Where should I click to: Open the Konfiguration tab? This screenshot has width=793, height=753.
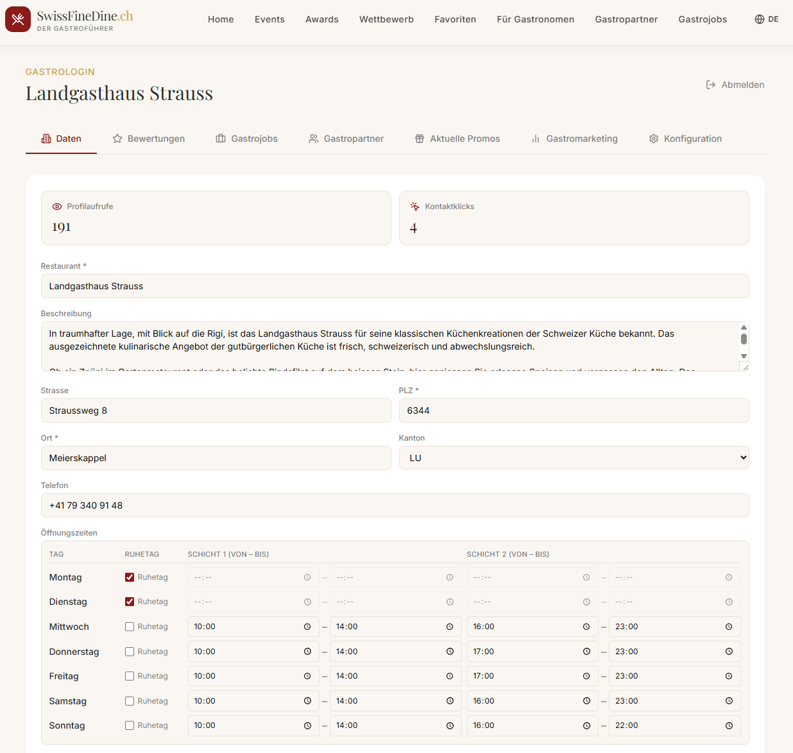(685, 139)
